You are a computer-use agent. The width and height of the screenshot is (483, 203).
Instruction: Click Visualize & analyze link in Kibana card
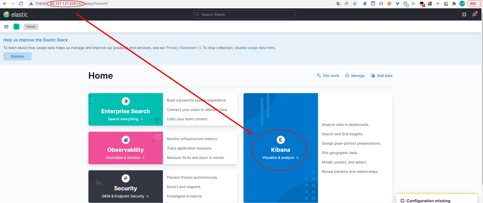280,158
